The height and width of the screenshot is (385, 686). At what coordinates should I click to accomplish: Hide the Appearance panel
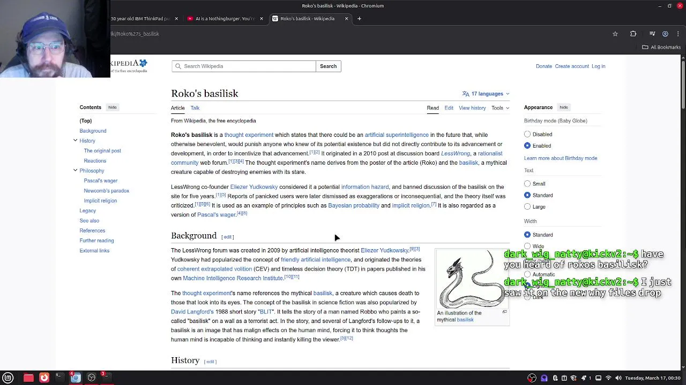click(x=564, y=107)
